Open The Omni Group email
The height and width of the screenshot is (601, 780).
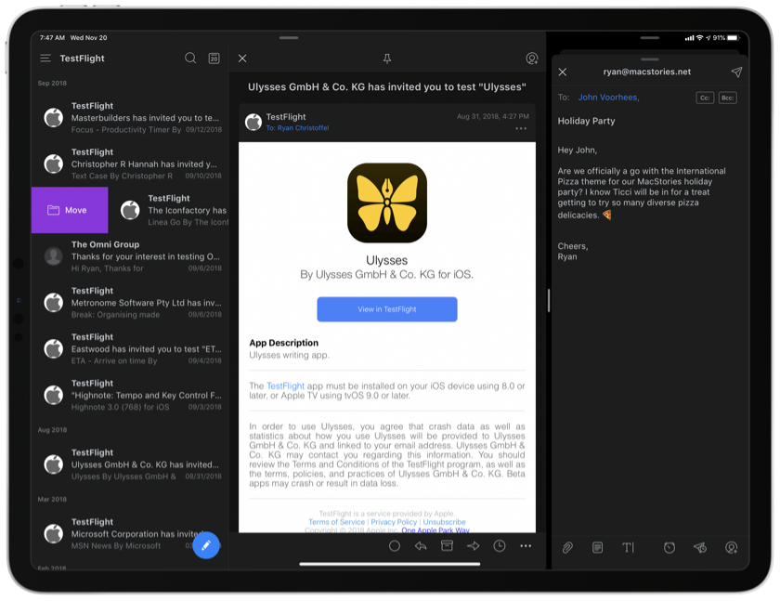(130, 256)
